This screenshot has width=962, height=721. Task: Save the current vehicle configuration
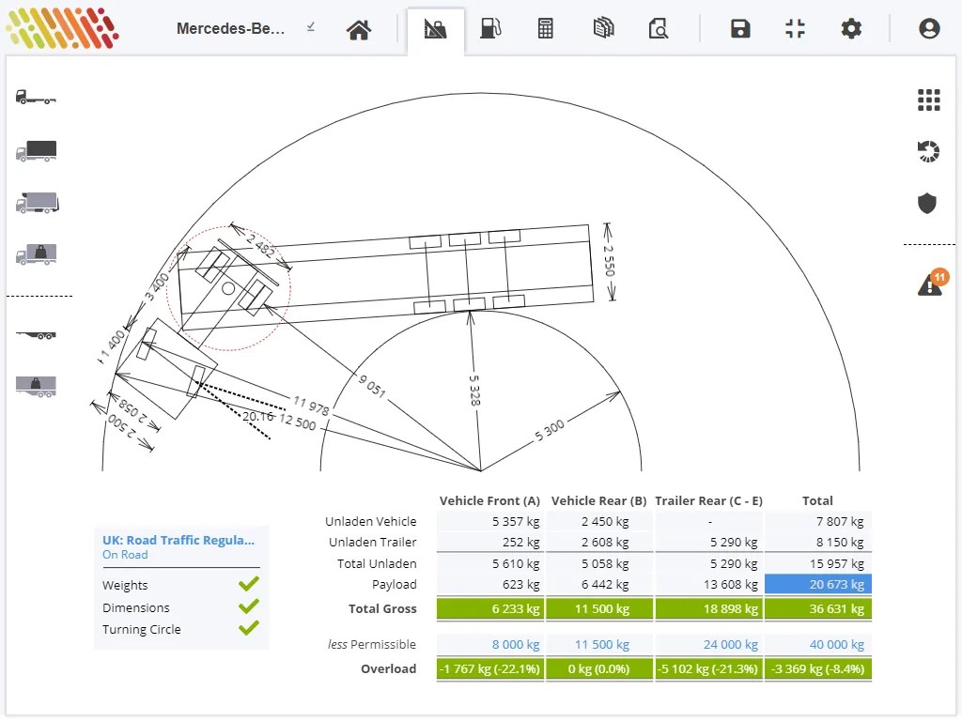click(x=740, y=28)
